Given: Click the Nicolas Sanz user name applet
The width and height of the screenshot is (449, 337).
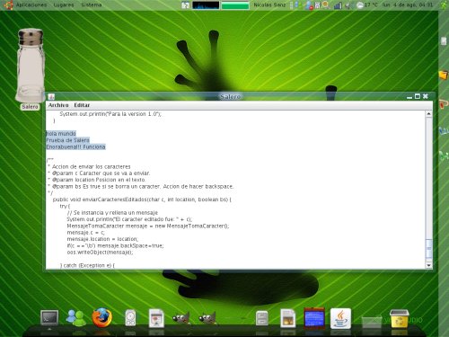Looking at the screenshot, I should click(269, 4).
